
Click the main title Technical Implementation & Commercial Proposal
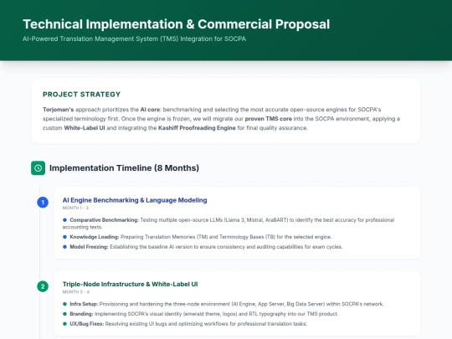tap(177, 24)
